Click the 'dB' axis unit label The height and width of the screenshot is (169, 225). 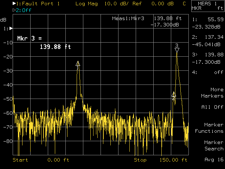3,20
